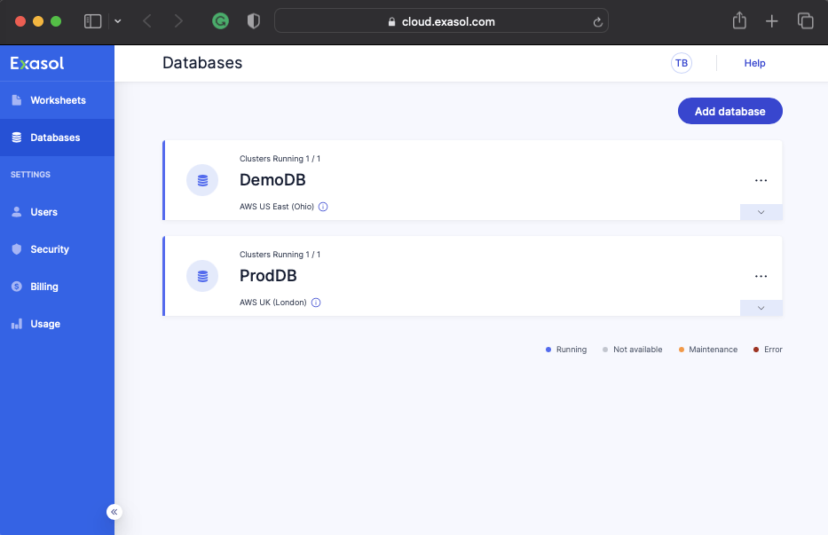The width and height of the screenshot is (828, 535).
Task: Expand the ProdDB cluster details chevron
Action: pyautogui.click(x=761, y=308)
